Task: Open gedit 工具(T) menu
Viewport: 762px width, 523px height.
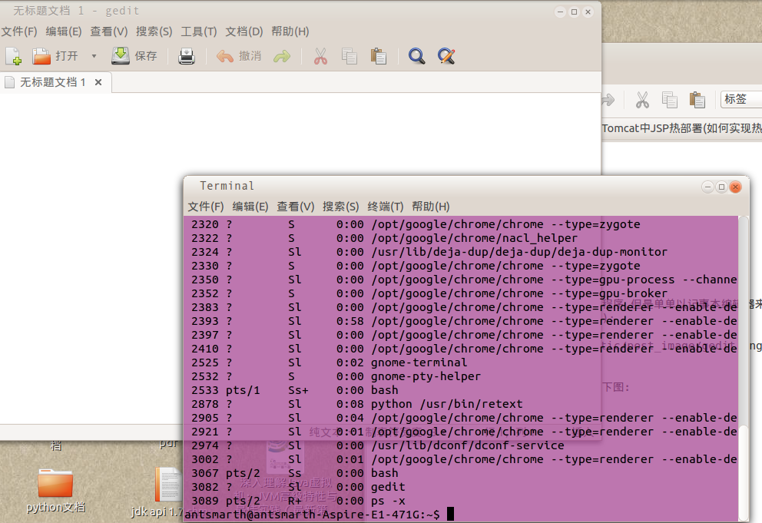Action: tap(199, 31)
